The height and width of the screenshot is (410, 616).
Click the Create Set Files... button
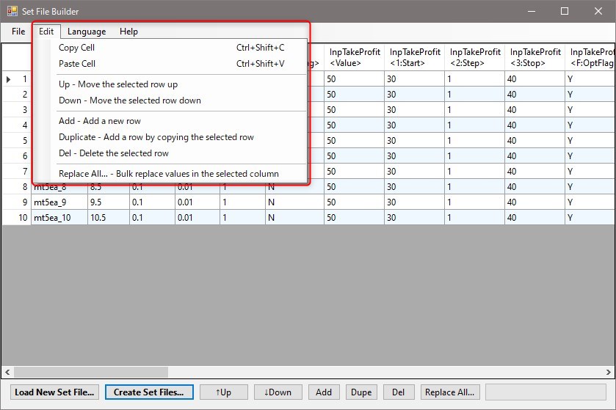click(149, 392)
